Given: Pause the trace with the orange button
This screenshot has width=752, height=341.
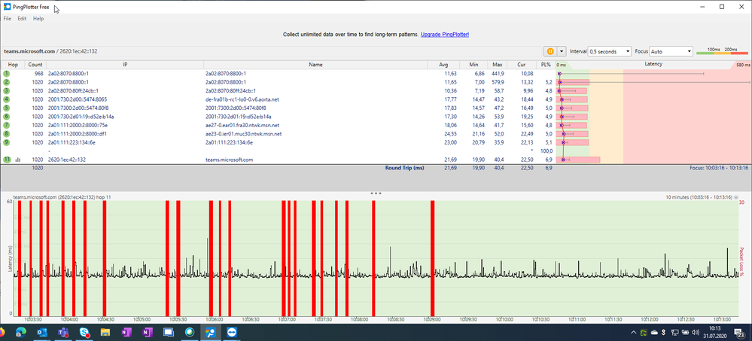Looking at the screenshot, I should (x=550, y=51).
